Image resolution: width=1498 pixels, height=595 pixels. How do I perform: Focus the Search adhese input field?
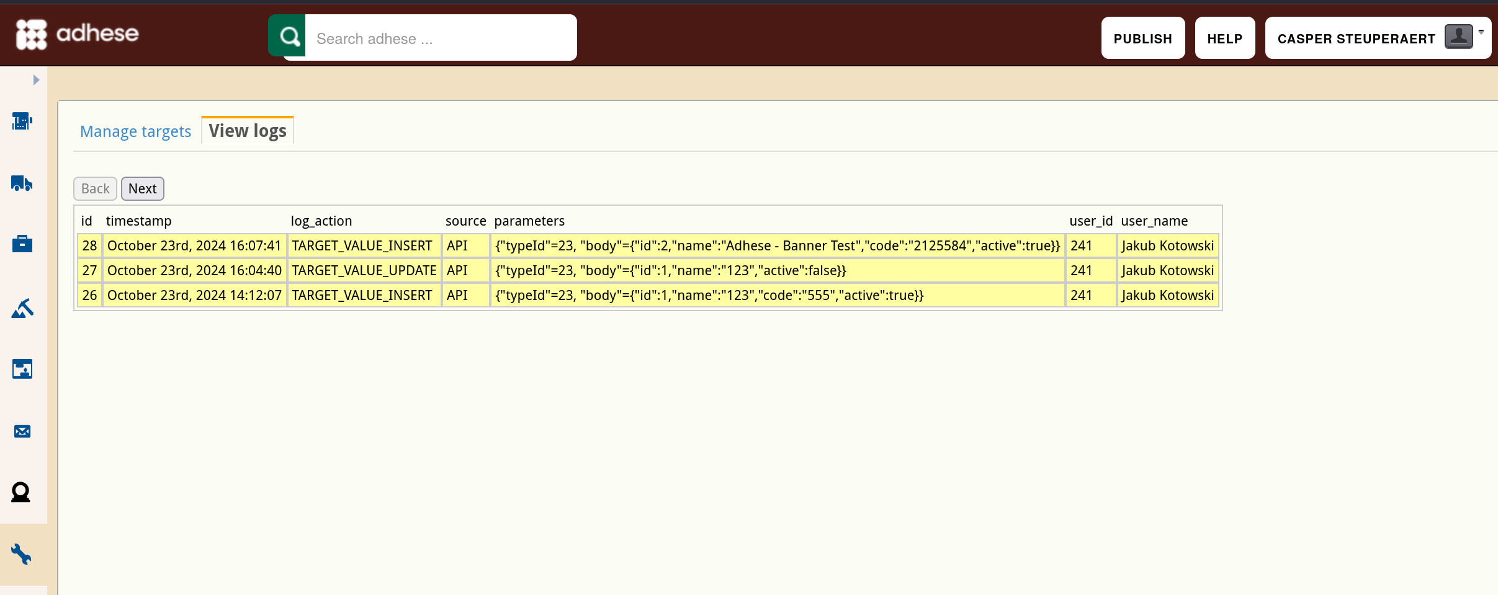point(441,38)
